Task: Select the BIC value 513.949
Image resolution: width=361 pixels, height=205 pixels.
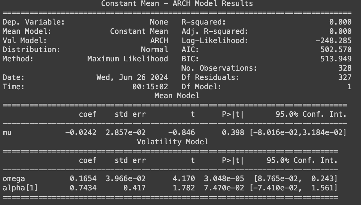Action: (x=336, y=59)
